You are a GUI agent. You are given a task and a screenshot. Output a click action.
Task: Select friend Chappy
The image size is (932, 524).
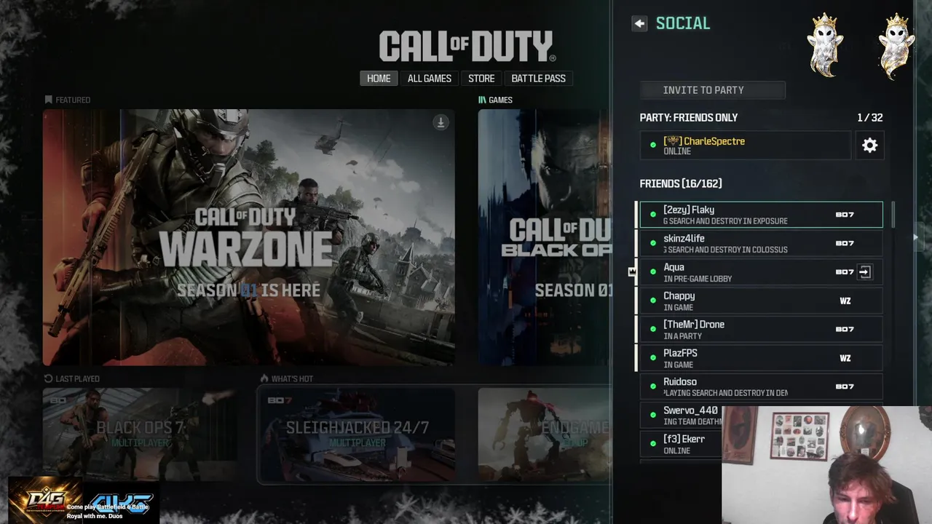point(761,301)
